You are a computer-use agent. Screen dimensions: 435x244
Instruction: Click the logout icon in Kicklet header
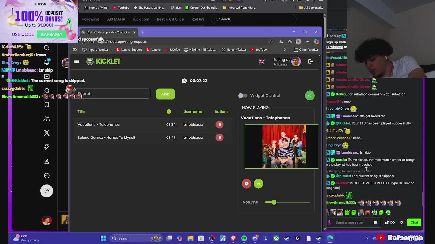click(x=311, y=61)
